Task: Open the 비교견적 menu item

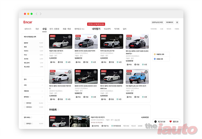Action: [107, 29]
